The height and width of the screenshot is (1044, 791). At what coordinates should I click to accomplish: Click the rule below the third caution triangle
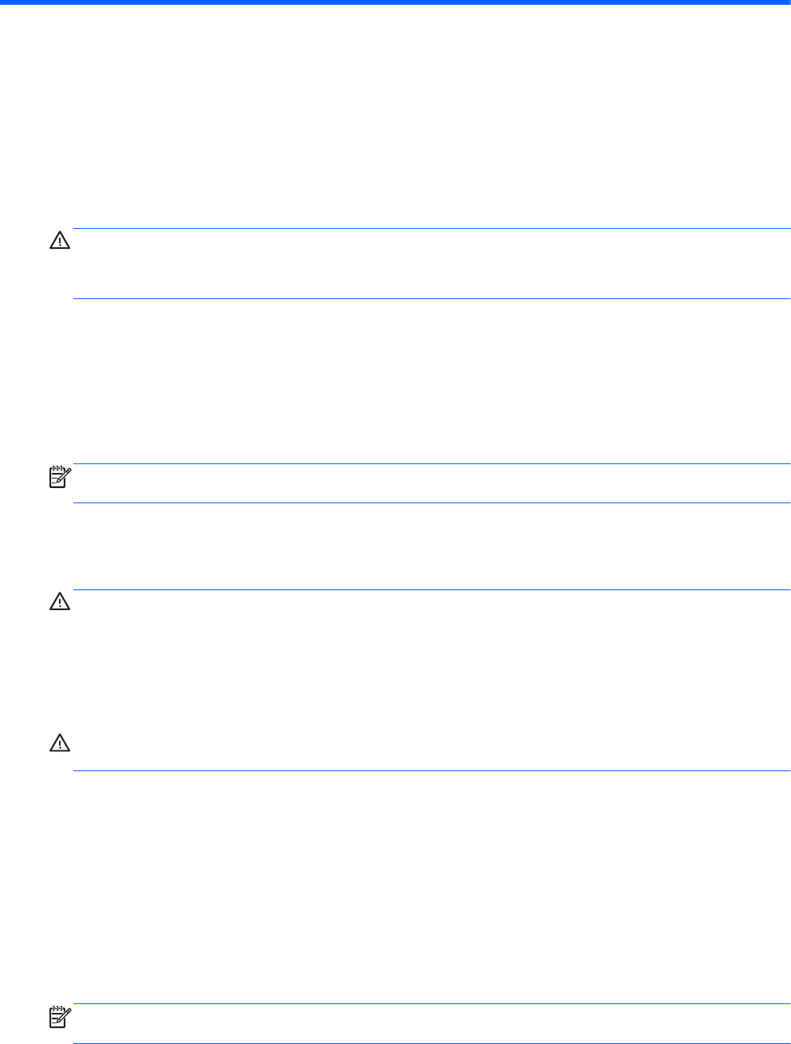431,770
